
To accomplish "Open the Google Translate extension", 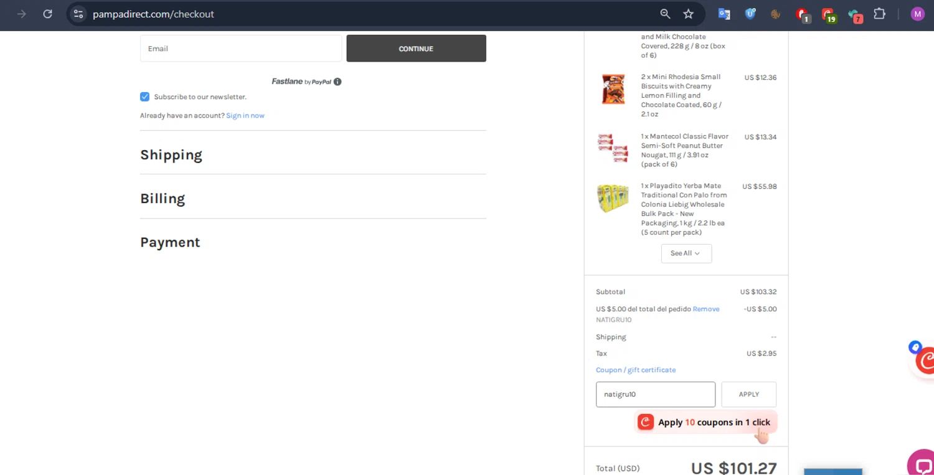I will 724,14.
